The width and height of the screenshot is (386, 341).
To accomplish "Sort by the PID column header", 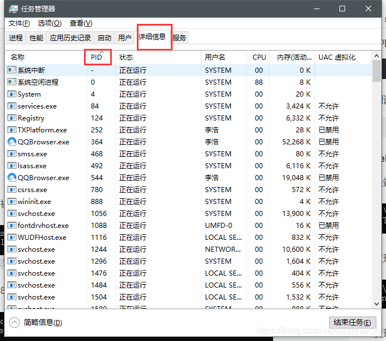I will click(101, 57).
